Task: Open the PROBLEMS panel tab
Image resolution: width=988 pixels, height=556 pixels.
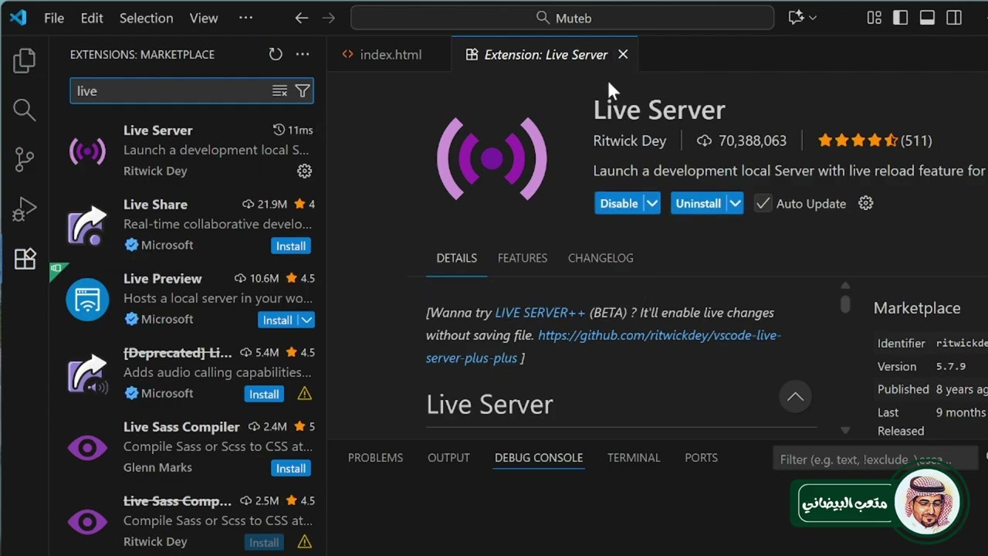Action: (x=375, y=458)
